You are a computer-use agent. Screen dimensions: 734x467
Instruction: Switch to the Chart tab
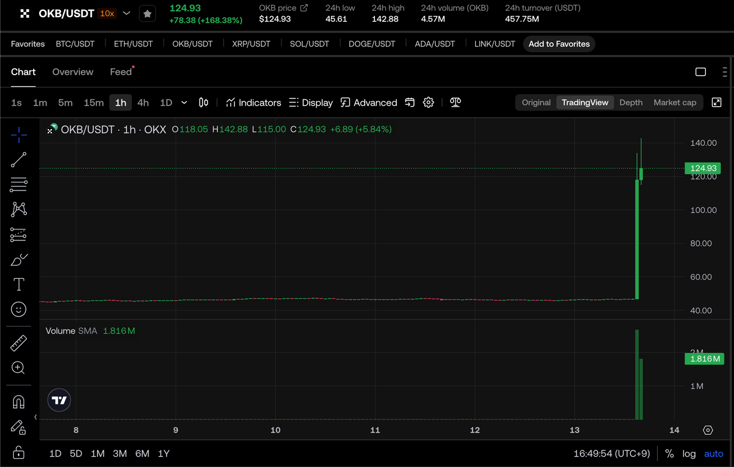24,72
